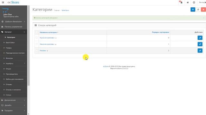Open the ocStore logo link

click(13, 2)
